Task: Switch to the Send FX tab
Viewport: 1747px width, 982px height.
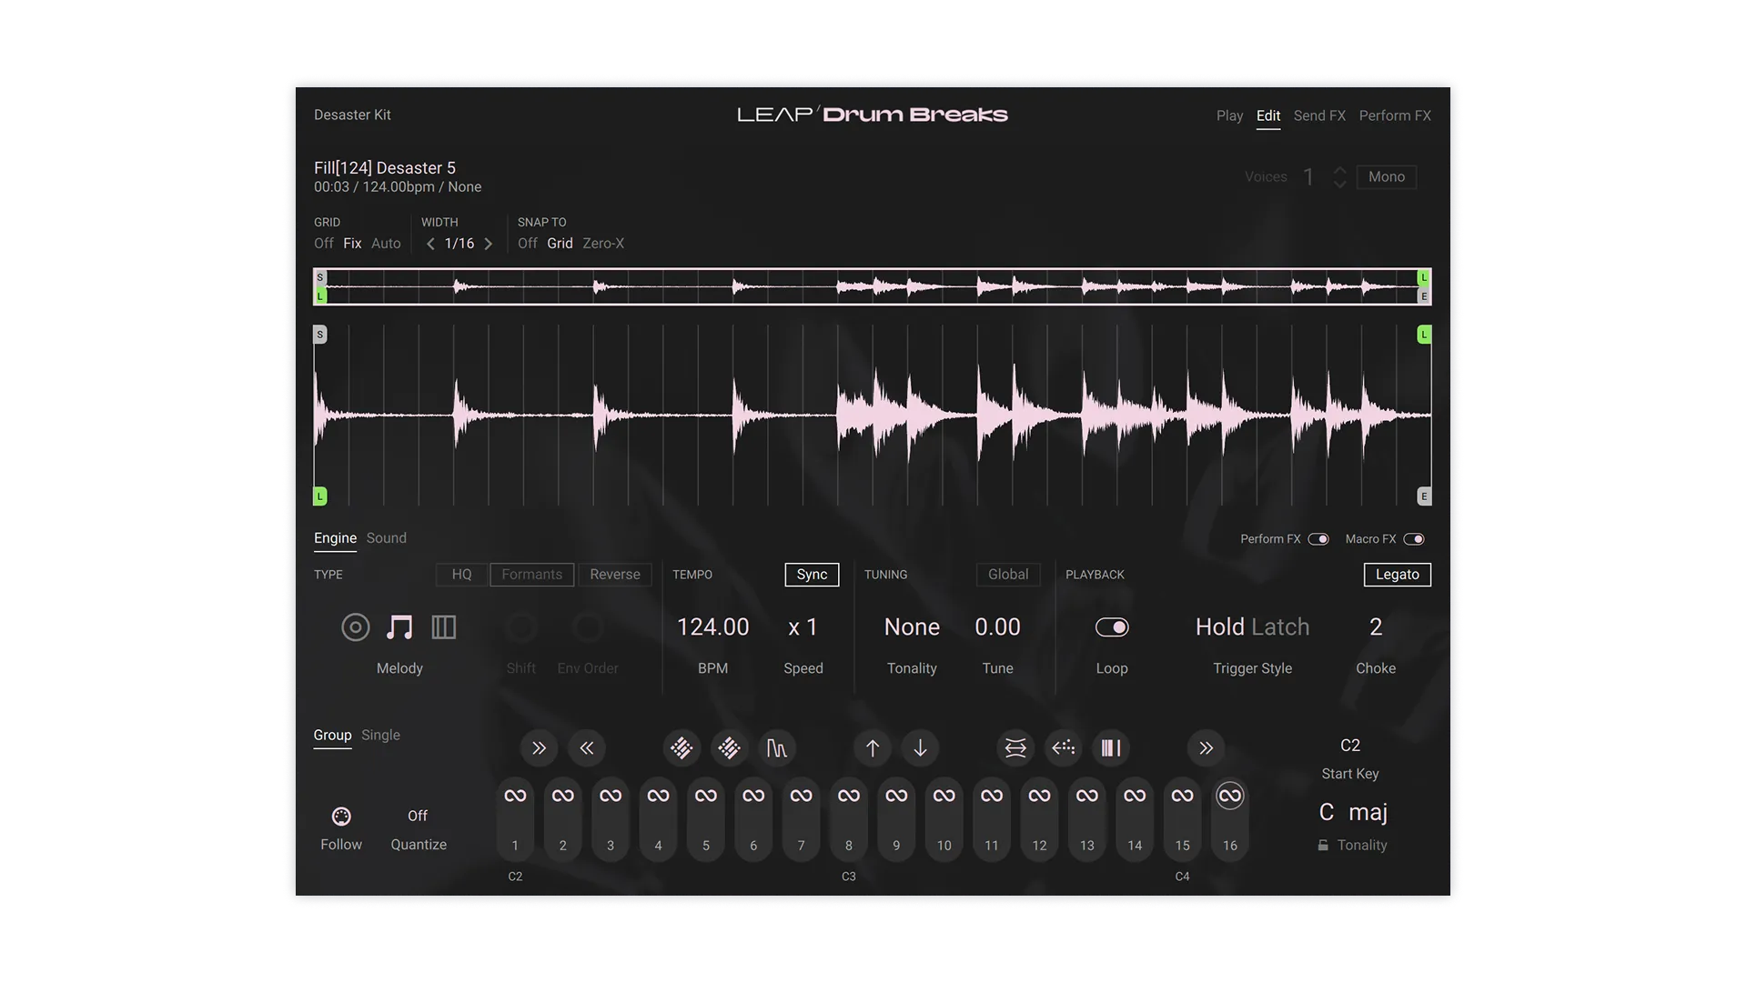Action: pos(1318,115)
